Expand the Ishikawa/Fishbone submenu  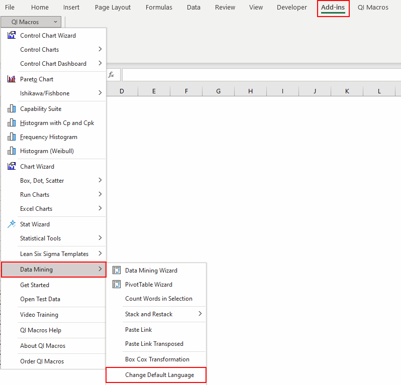click(x=54, y=93)
